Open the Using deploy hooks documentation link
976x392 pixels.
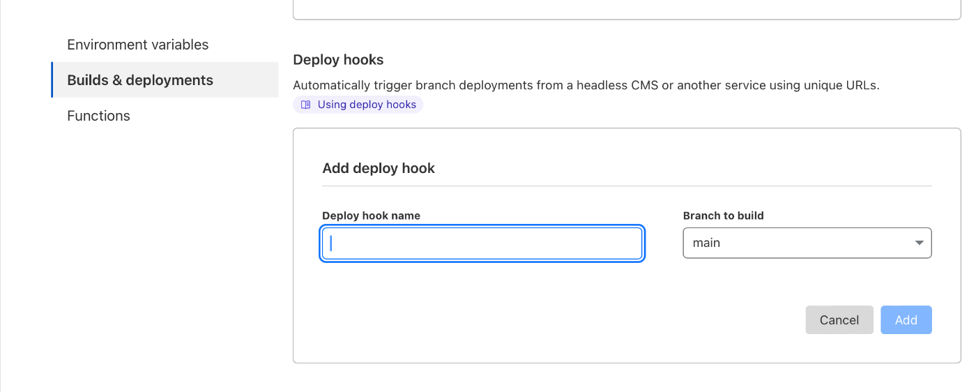(358, 105)
